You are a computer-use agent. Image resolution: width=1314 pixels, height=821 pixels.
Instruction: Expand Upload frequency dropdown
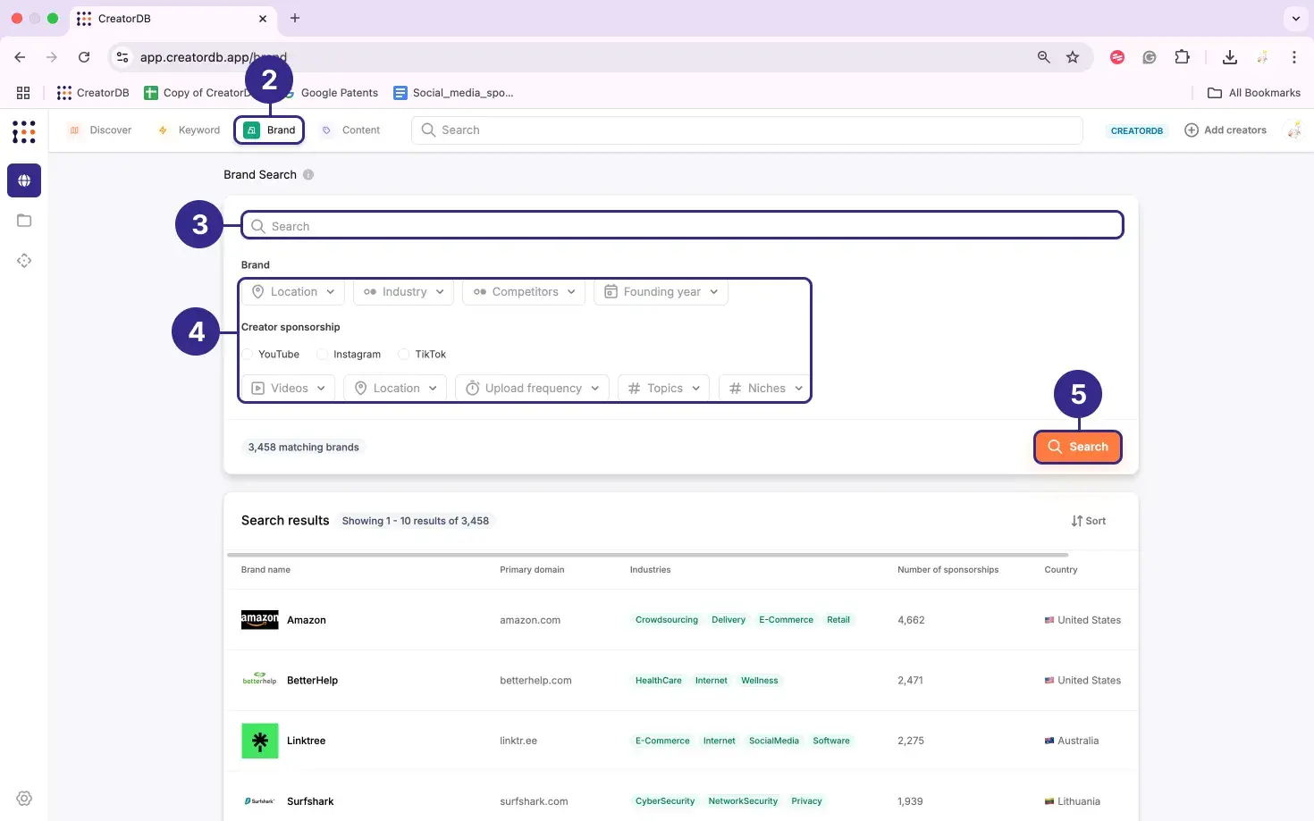pyautogui.click(x=532, y=389)
